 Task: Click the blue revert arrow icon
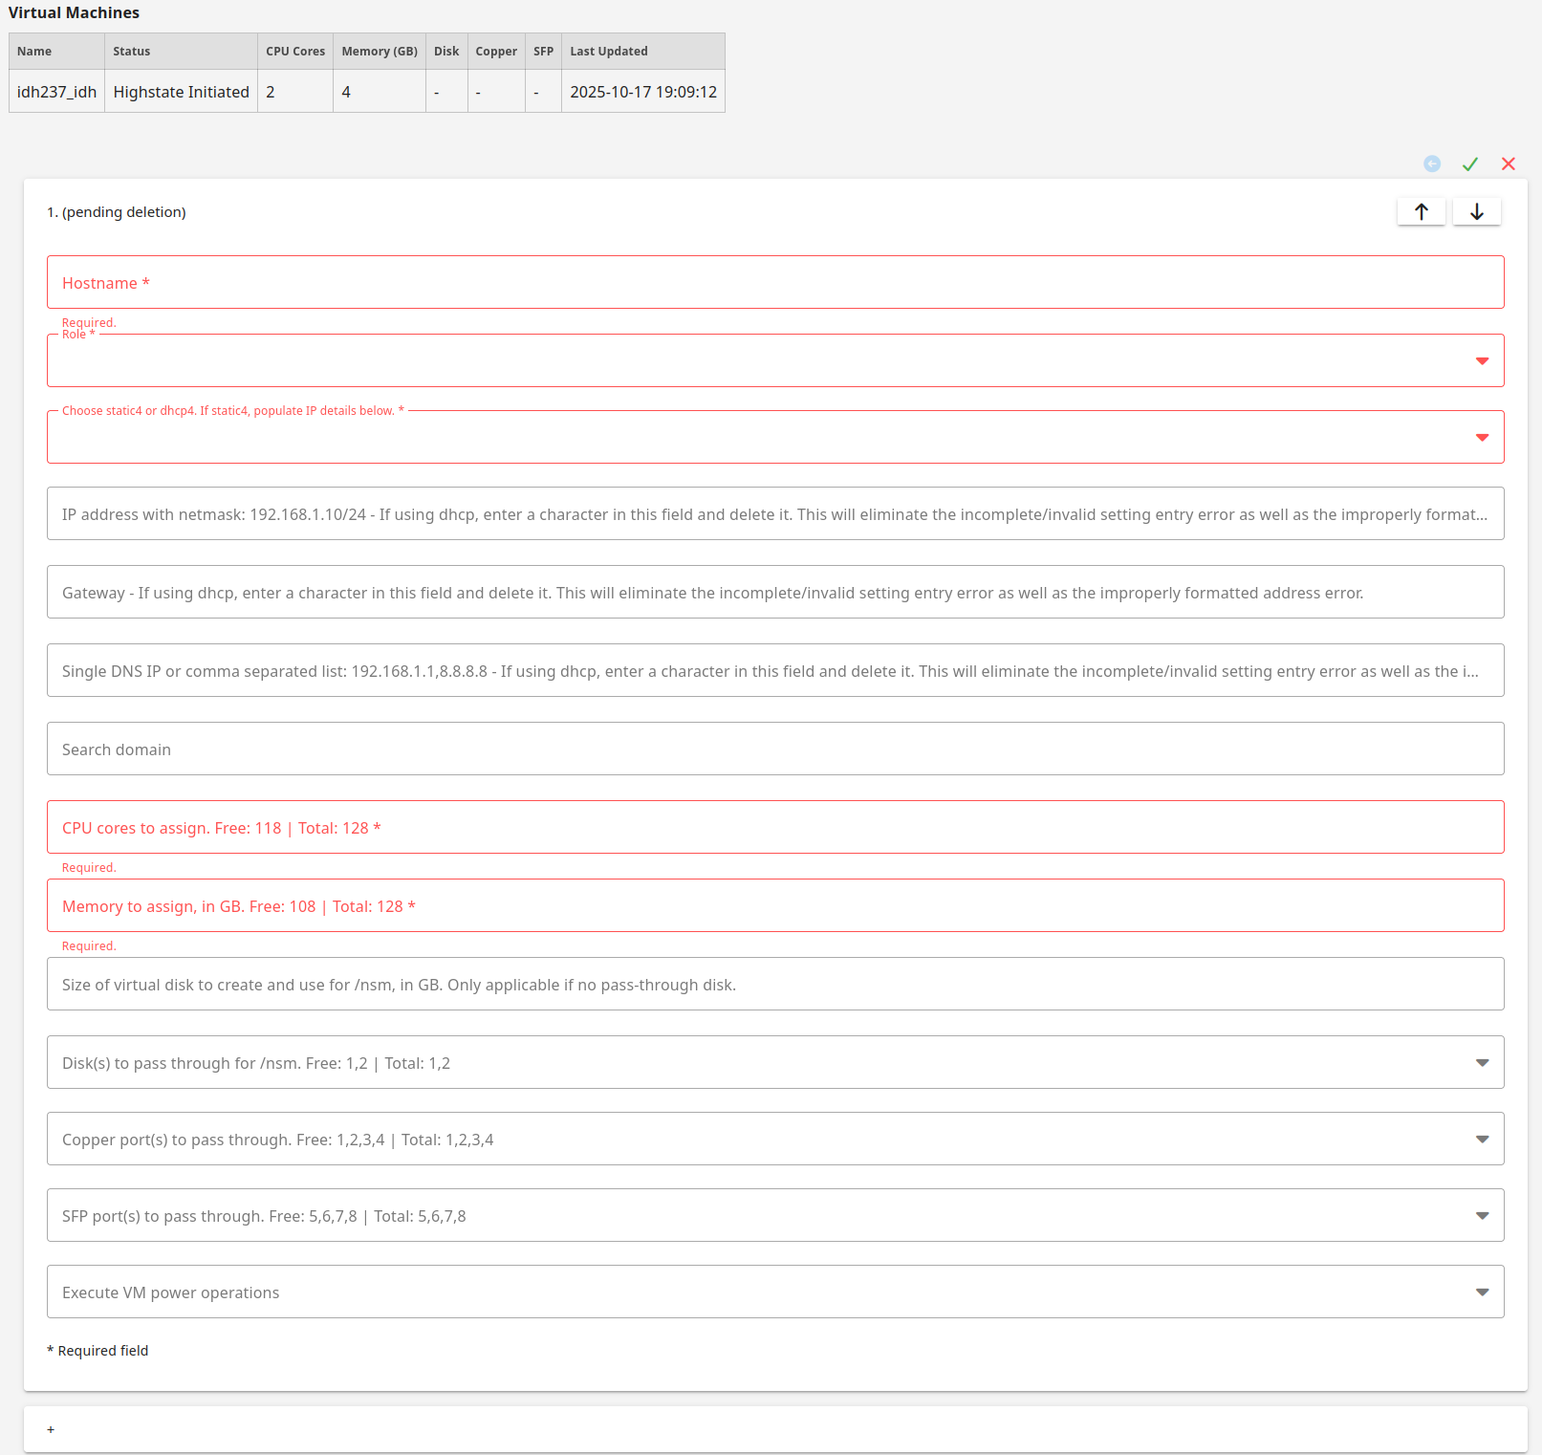coord(1431,163)
